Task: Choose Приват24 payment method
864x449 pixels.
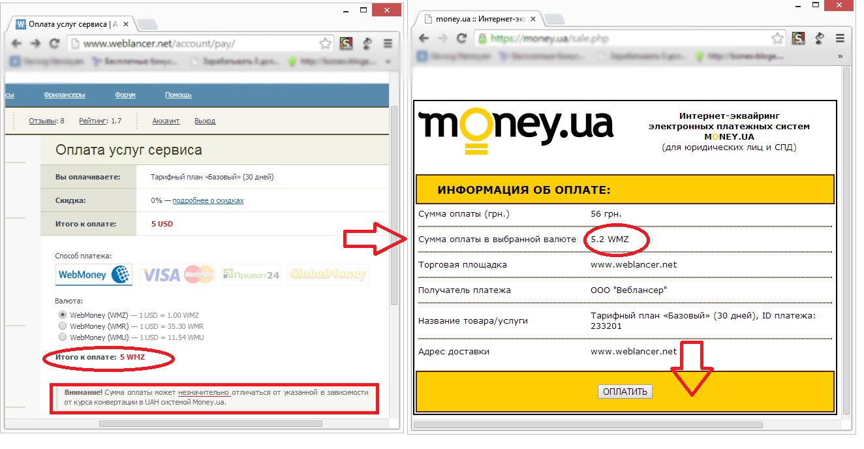Action: click(x=251, y=275)
